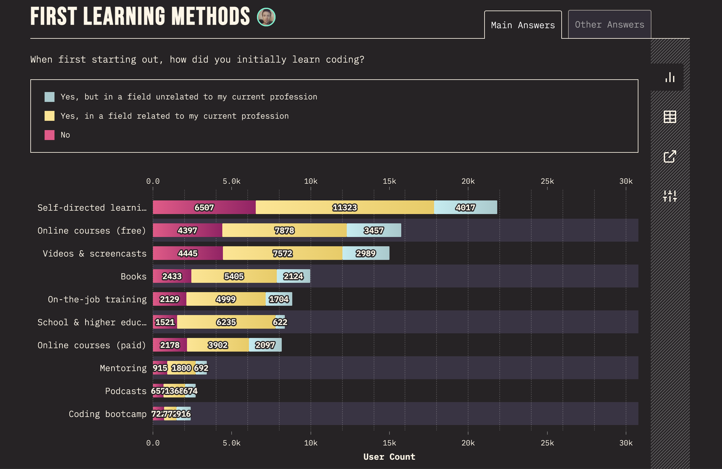Viewport: 722px width, 469px height.
Task: Toggle the 'No' legend entry
Action: [65, 135]
